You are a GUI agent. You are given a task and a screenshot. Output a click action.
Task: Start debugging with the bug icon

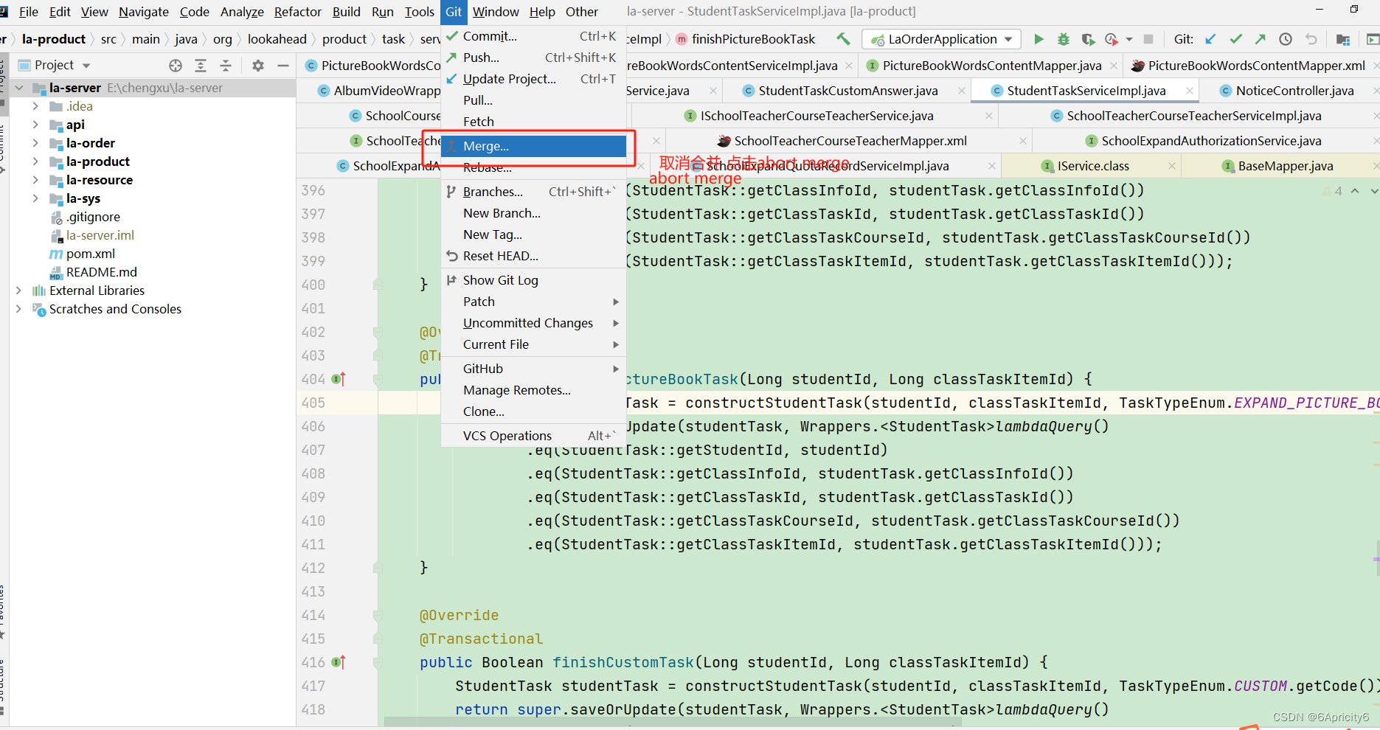[x=1064, y=39]
